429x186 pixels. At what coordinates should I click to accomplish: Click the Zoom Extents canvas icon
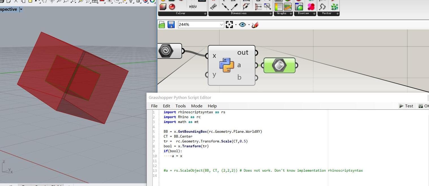point(229,25)
